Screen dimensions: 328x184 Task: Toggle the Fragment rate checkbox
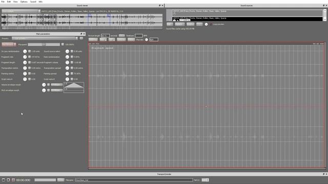[30, 57]
